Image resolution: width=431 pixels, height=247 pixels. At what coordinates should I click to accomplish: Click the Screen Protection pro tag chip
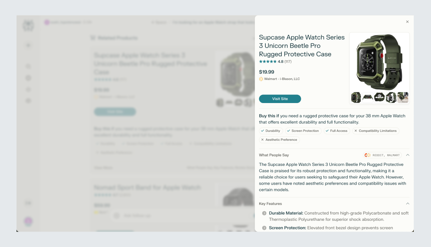click(x=302, y=131)
